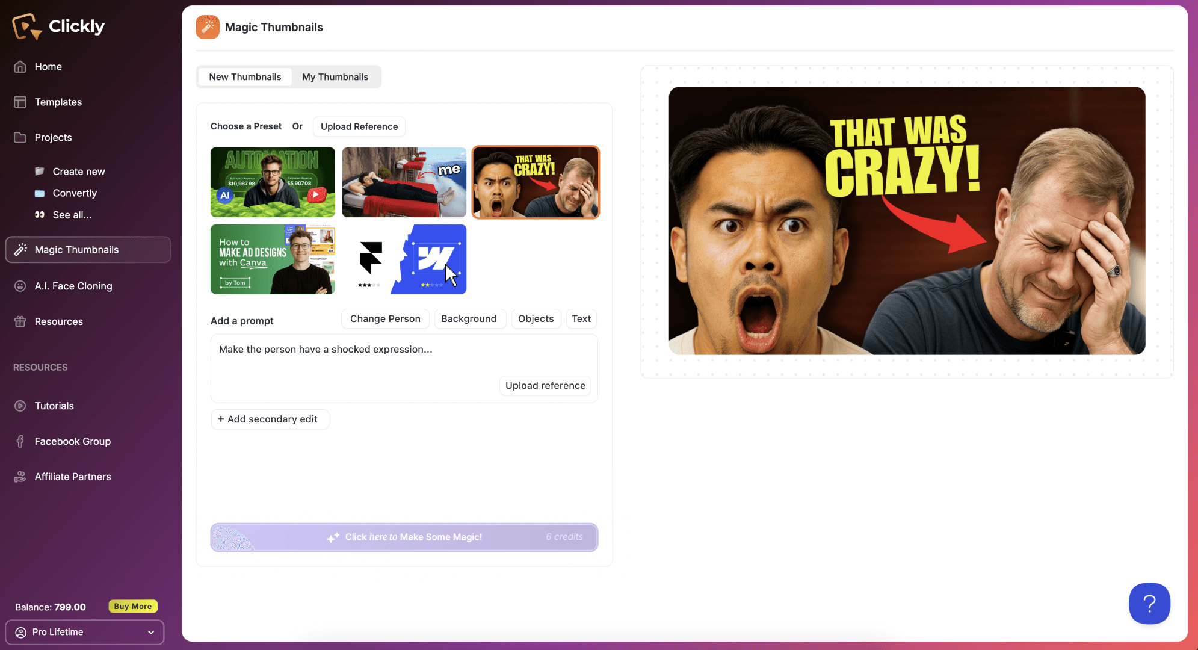Select the New Thumbnails tab
Viewport: 1198px width, 650px height.
(x=245, y=77)
